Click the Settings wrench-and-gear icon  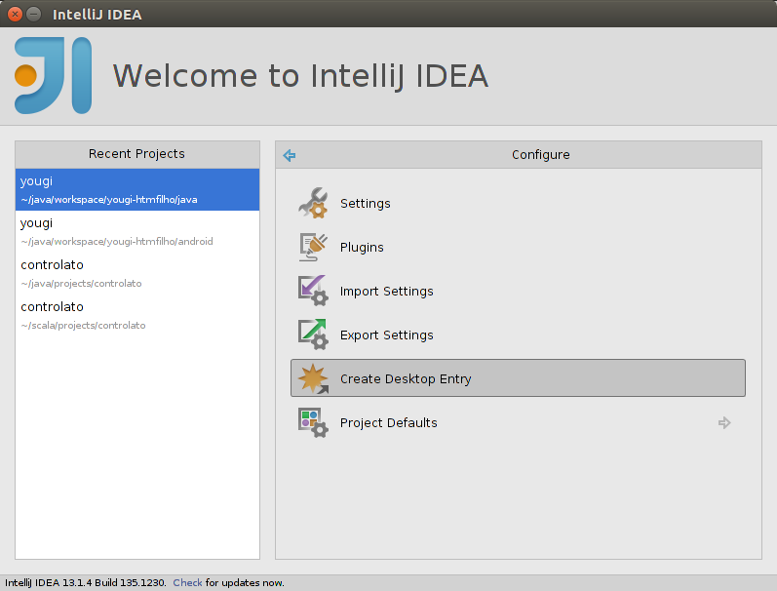[x=313, y=203]
